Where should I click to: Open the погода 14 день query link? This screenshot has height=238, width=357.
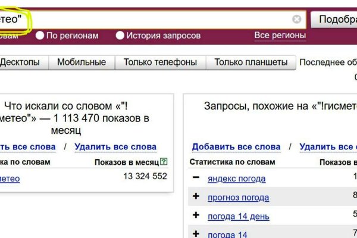click(238, 216)
